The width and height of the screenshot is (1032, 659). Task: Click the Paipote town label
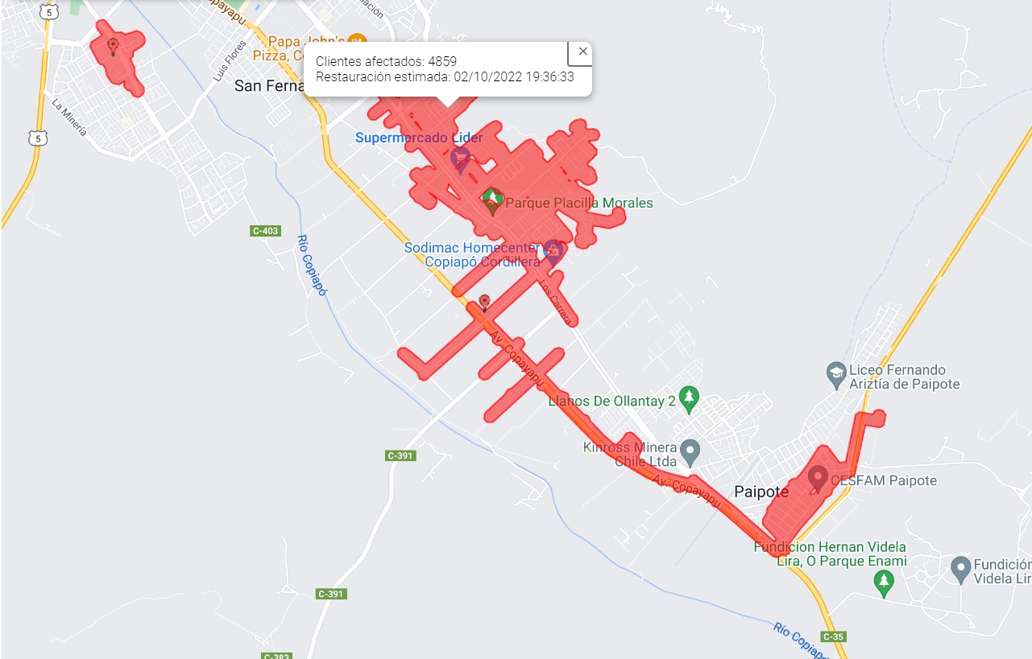(x=761, y=492)
